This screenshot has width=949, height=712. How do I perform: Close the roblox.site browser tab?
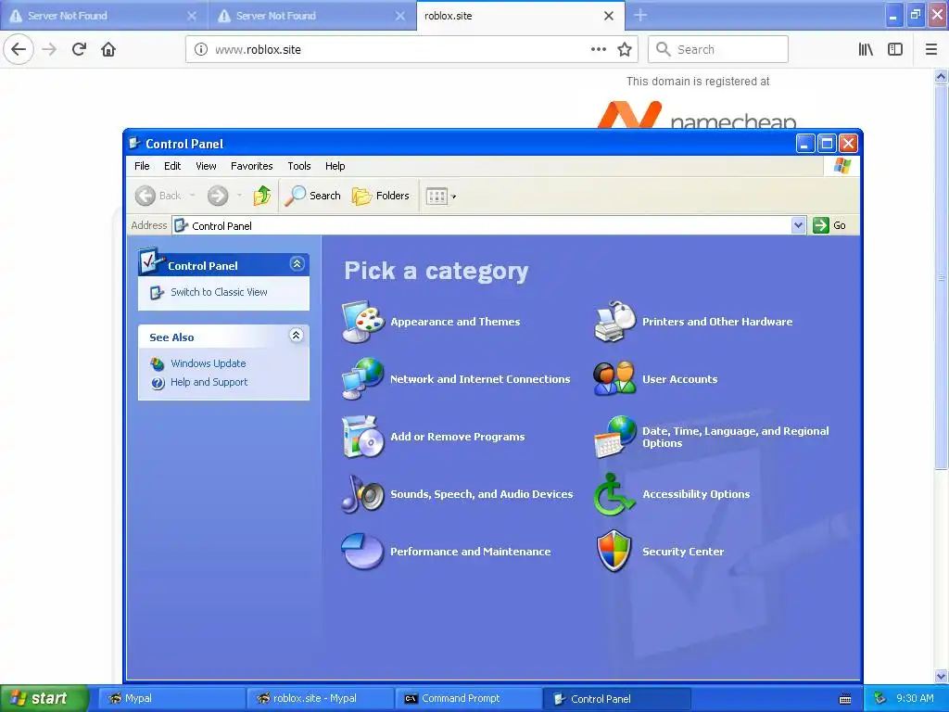pyautogui.click(x=609, y=16)
